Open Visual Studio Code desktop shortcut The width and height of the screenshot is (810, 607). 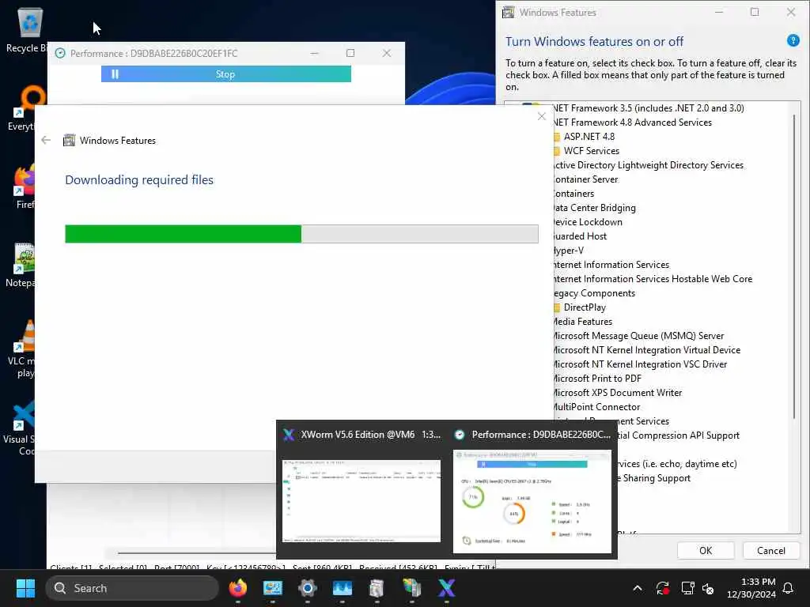pyautogui.click(x=21, y=428)
